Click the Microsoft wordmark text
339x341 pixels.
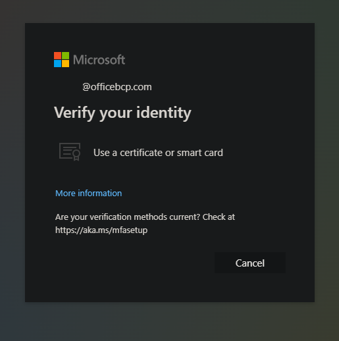99,60
